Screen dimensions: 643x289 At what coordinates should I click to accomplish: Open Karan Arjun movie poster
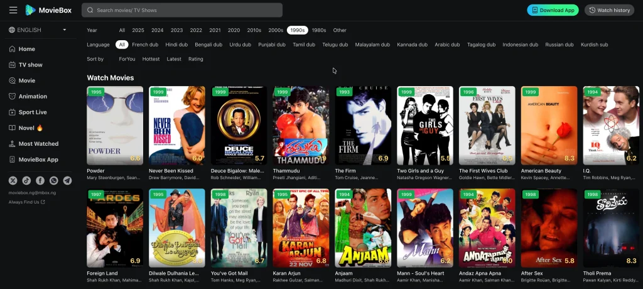(301, 228)
